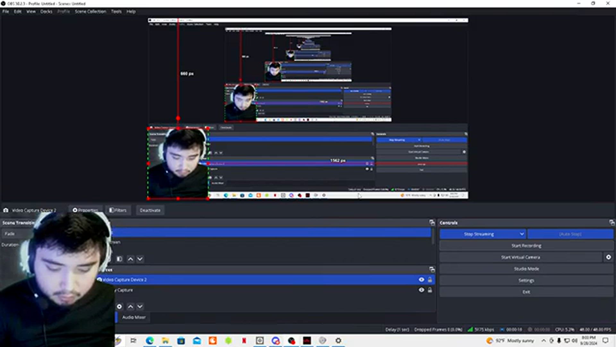Open source properties gear in Sources toolbar
Image resolution: width=616 pixels, height=347 pixels.
119,307
